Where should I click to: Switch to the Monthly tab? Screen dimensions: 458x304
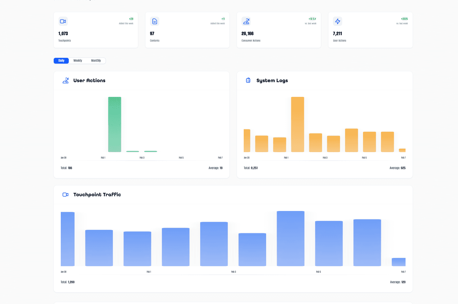coord(96,60)
